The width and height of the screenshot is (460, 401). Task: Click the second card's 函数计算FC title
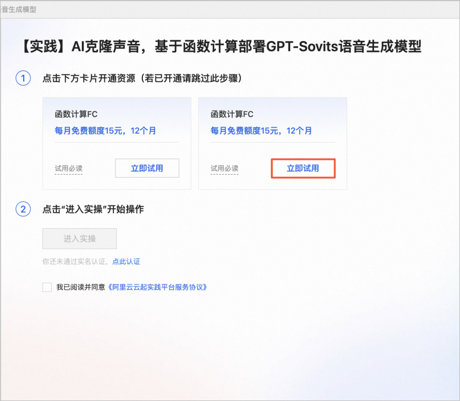click(231, 114)
